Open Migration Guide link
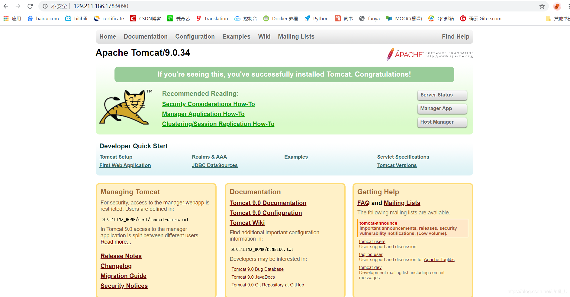This screenshot has width=570, height=297. [x=123, y=276]
